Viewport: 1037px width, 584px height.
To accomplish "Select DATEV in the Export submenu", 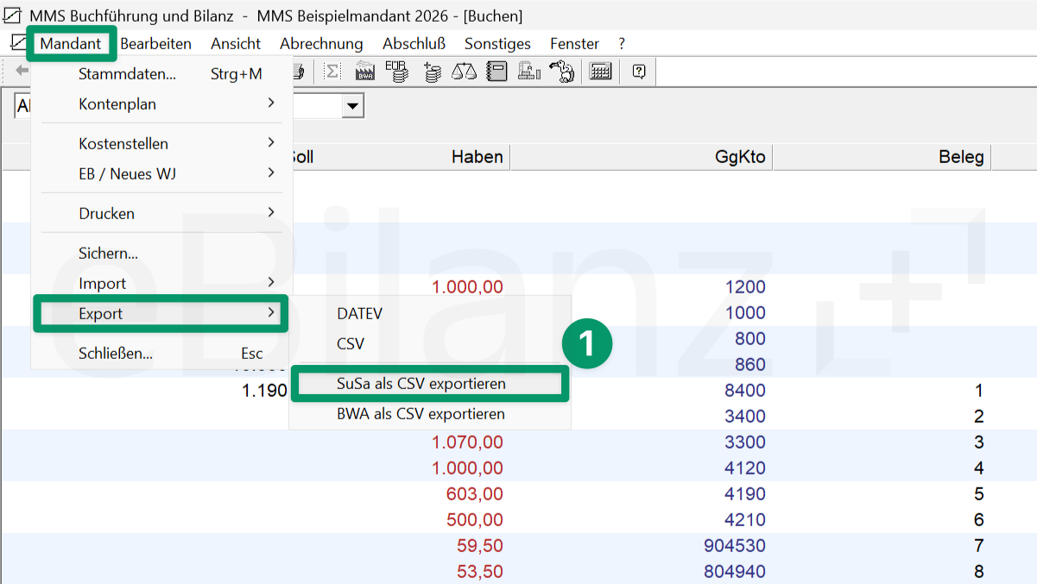I will (x=429, y=314).
